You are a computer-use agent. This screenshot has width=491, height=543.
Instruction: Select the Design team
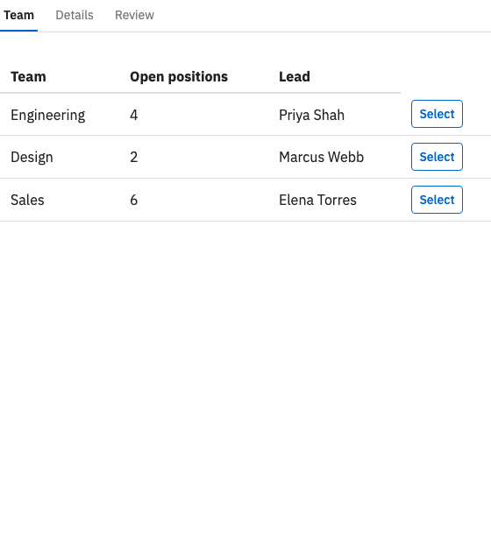pyautogui.click(x=437, y=157)
